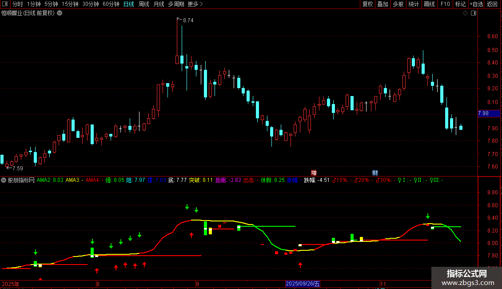Click the AMA4 red indicator label
The width and height of the screenshot is (502, 289).
tap(95, 180)
